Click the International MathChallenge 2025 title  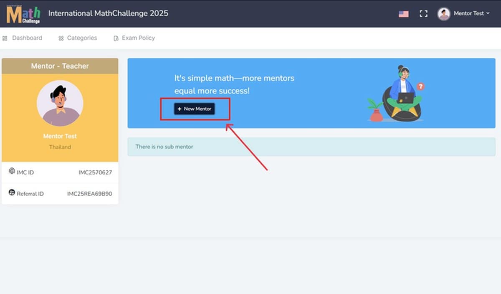[x=108, y=13]
